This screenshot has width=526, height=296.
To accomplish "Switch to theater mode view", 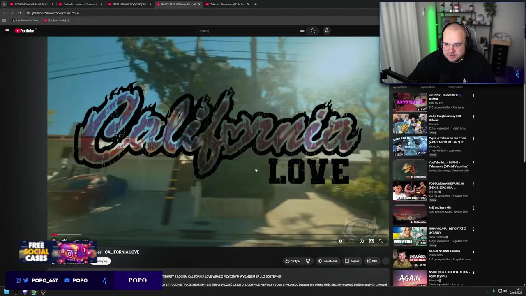I will tap(371, 241).
